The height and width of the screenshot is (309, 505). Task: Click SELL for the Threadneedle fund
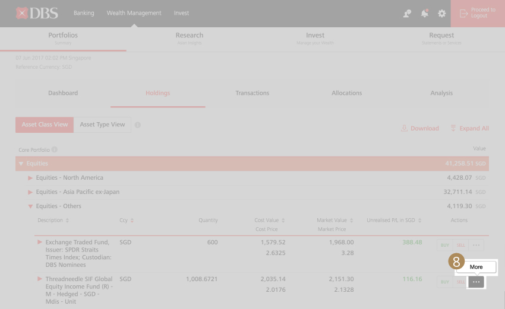point(460,282)
